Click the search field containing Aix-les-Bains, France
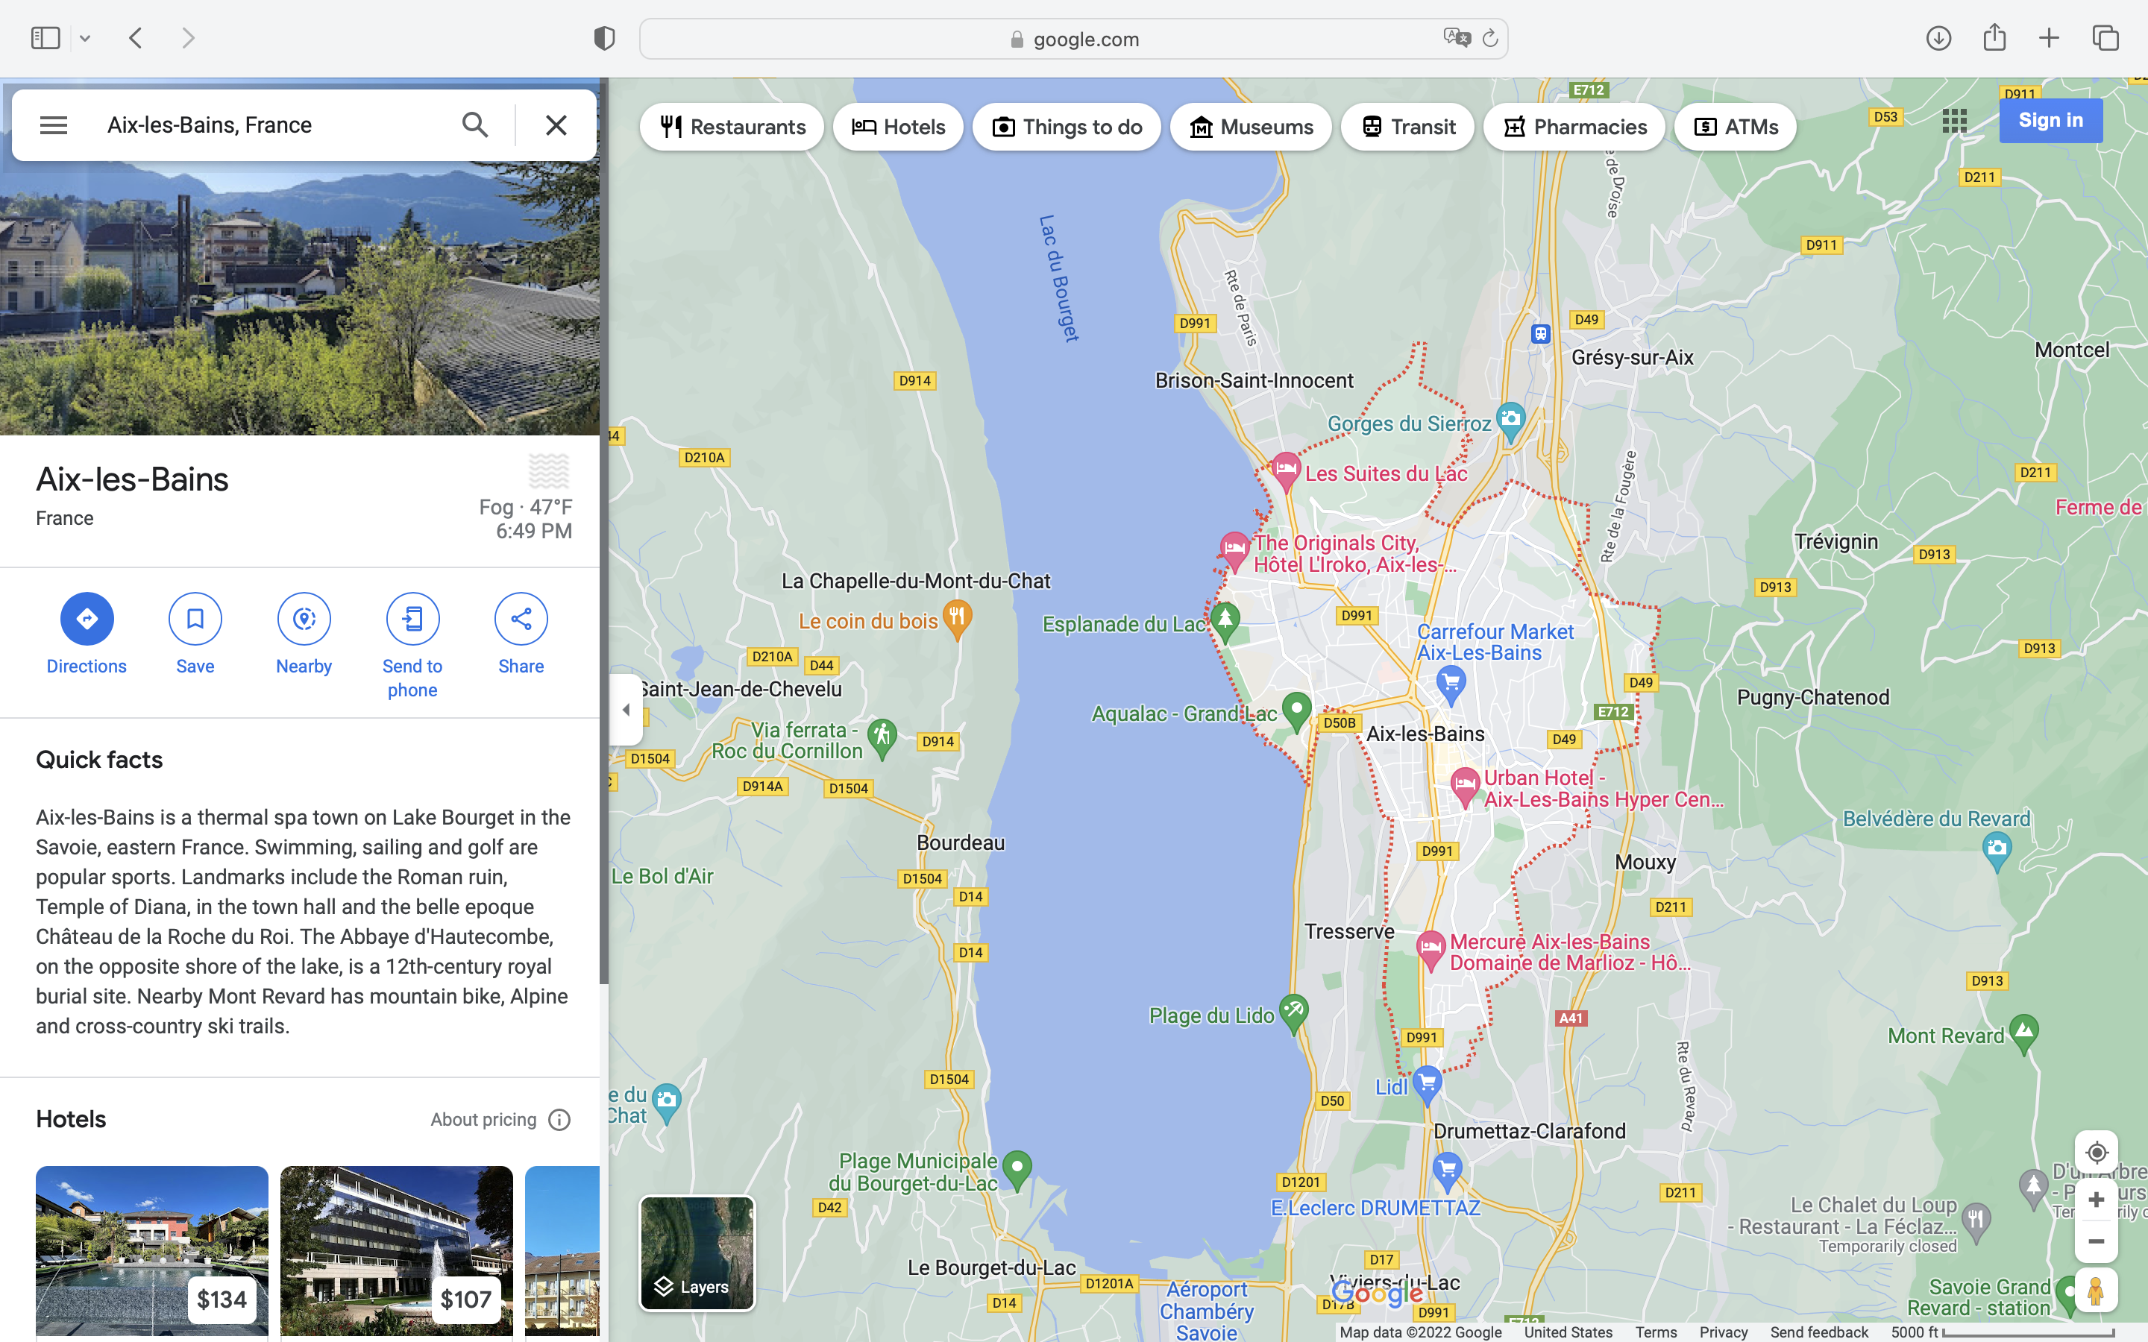This screenshot has height=1342, width=2148. pyautogui.click(x=266, y=125)
